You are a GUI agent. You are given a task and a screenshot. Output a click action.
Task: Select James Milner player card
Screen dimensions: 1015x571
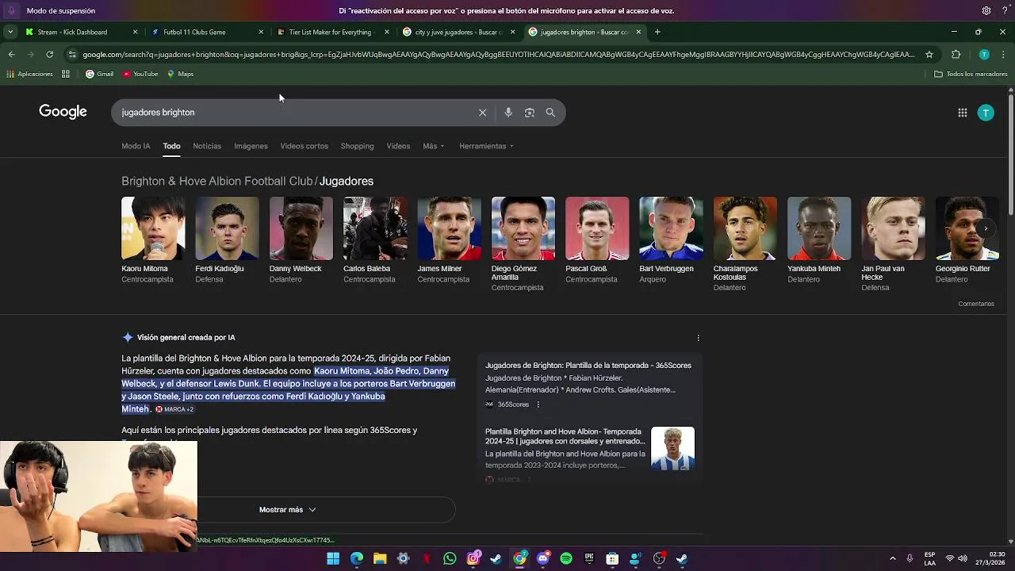coord(450,240)
